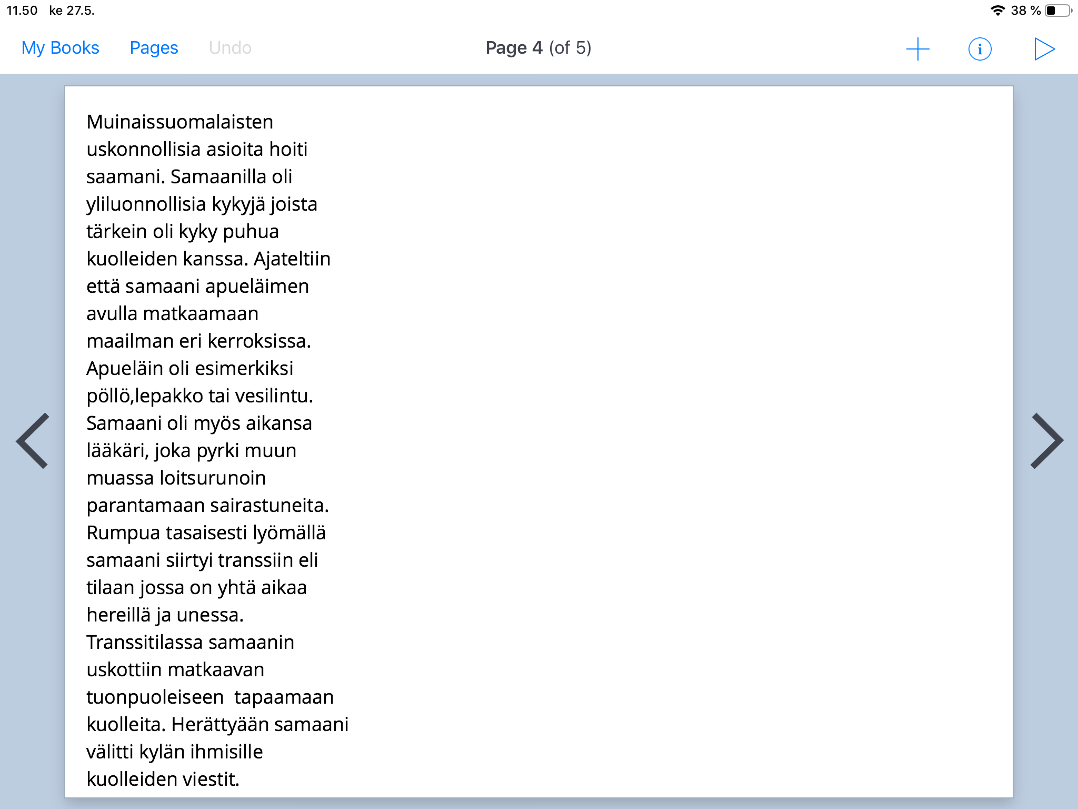The width and height of the screenshot is (1078, 809).
Task: Tap the plus icon to add content
Action: [x=917, y=48]
